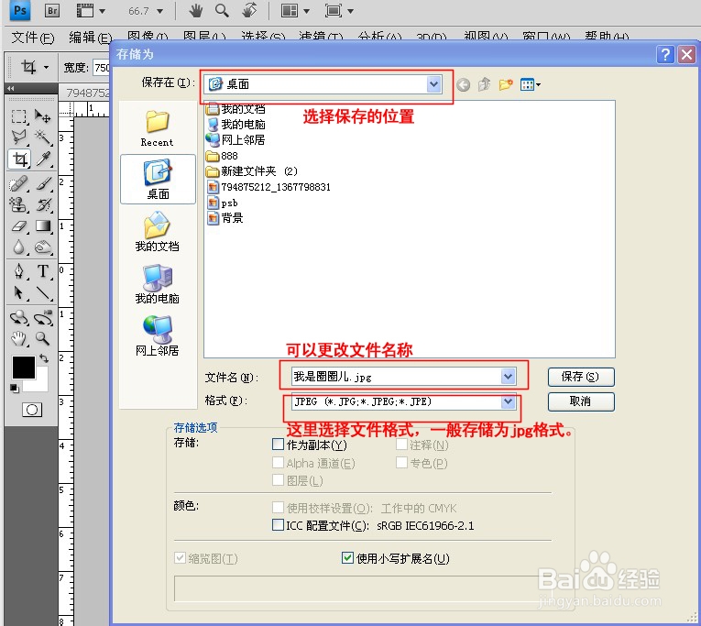Select the Pen tool
This screenshot has width=701, height=626.
(x=18, y=271)
